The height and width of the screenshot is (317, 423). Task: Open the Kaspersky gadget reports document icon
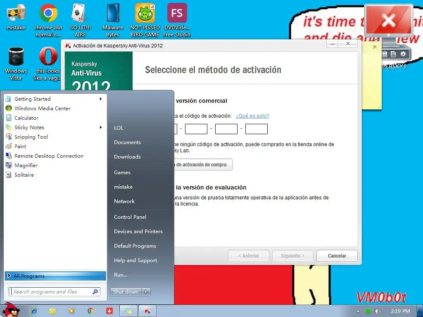pyautogui.click(x=393, y=54)
